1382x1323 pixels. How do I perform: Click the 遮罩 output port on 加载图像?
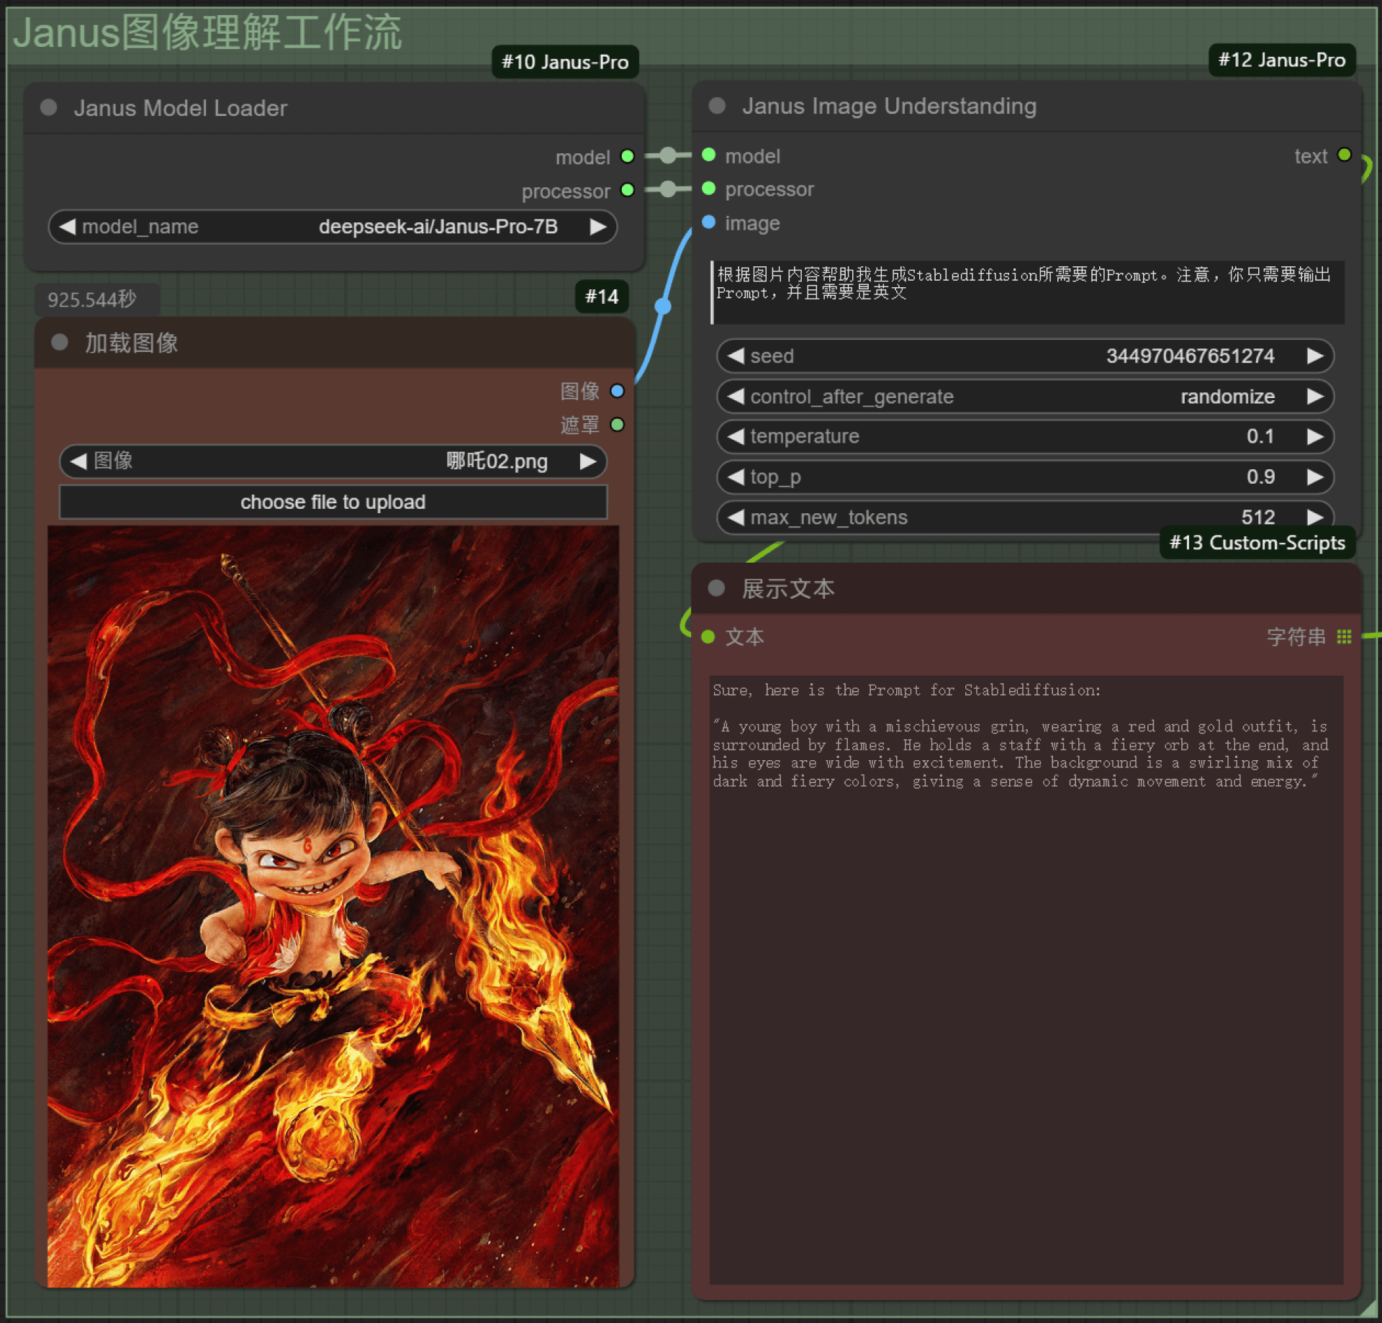click(x=617, y=425)
